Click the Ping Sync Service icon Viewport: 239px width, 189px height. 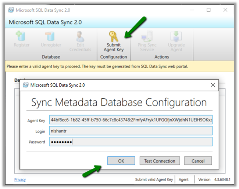(x=147, y=37)
